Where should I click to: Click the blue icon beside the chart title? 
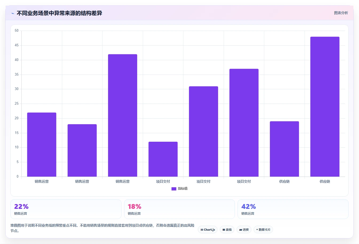tap(13, 13)
